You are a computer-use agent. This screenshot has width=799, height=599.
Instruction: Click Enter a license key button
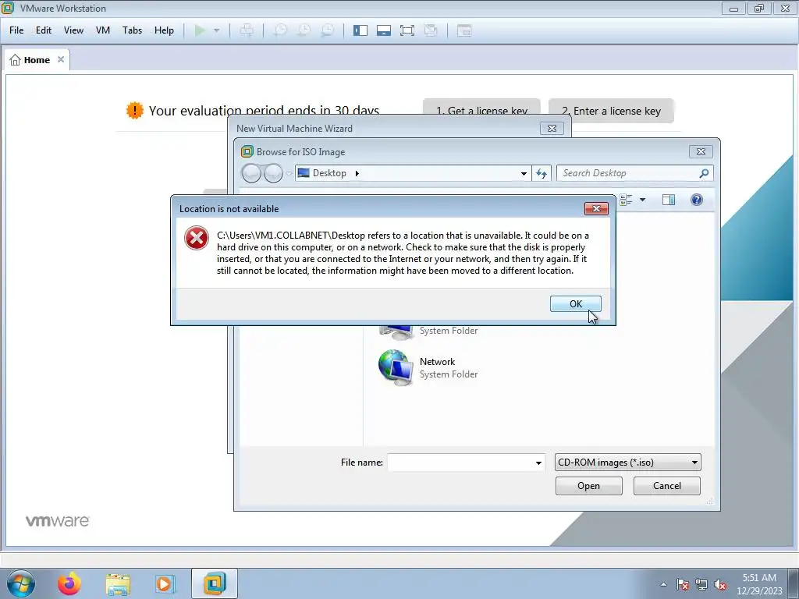pyautogui.click(x=611, y=111)
